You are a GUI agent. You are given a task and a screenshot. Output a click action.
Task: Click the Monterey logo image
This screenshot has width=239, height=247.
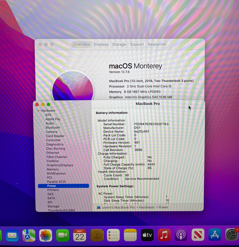click(73, 86)
